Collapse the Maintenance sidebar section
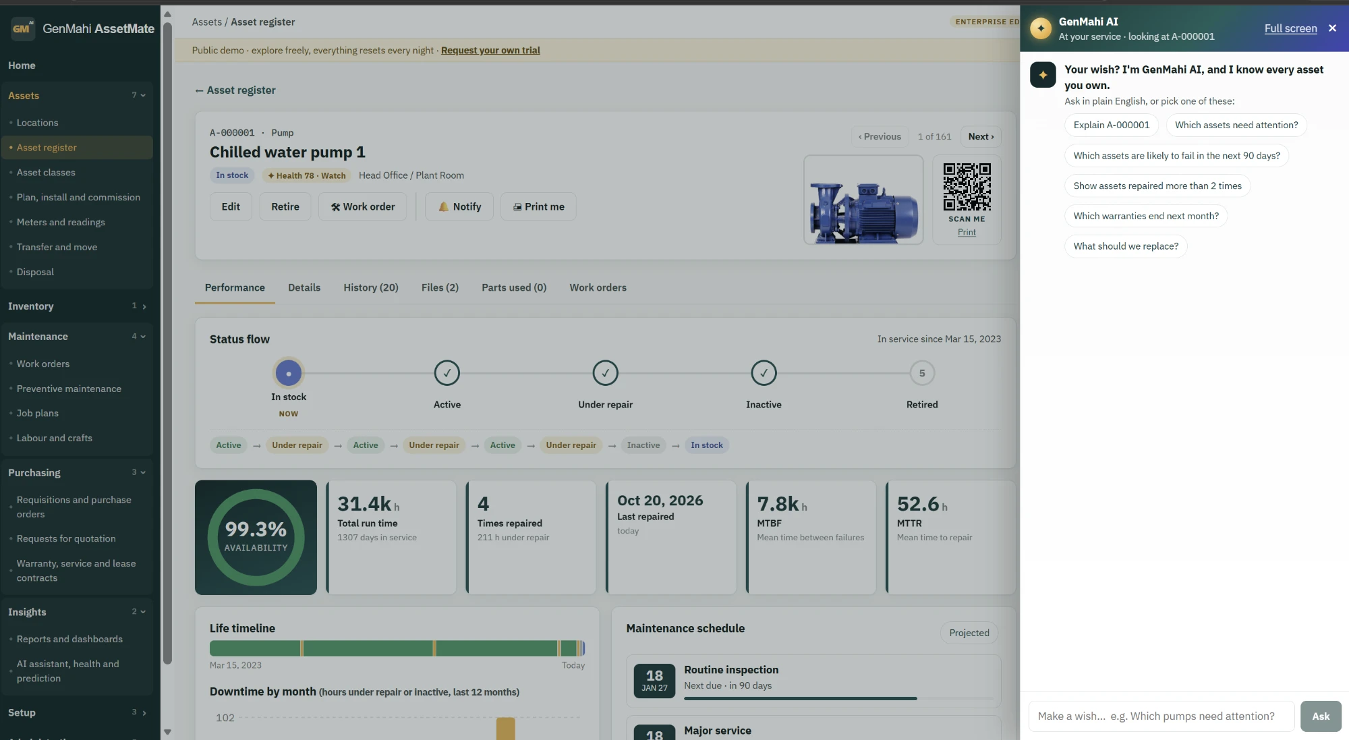This screenshot has width=1349, height=740. point(77,337)
